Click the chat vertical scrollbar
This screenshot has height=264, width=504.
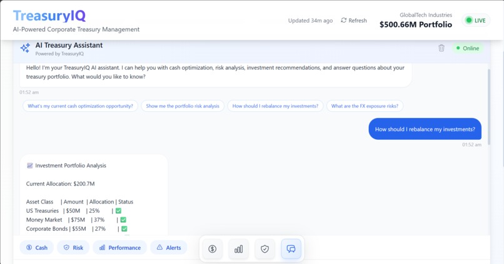click(x=489, y=107)
